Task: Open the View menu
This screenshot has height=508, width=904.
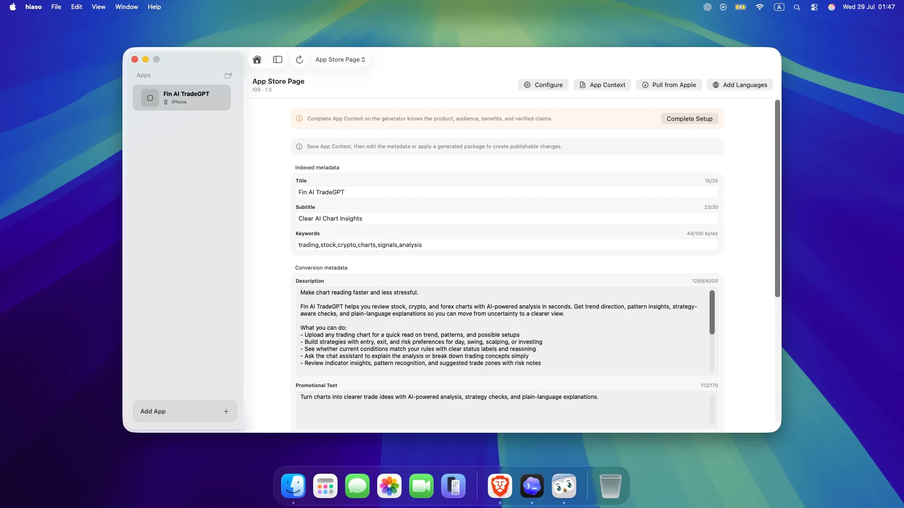Action: tap(98, 7)
